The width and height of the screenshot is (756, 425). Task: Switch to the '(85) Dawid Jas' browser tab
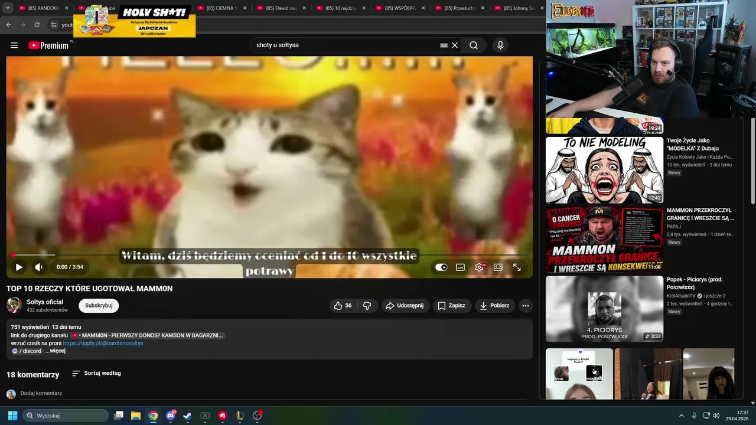(281, 8)
